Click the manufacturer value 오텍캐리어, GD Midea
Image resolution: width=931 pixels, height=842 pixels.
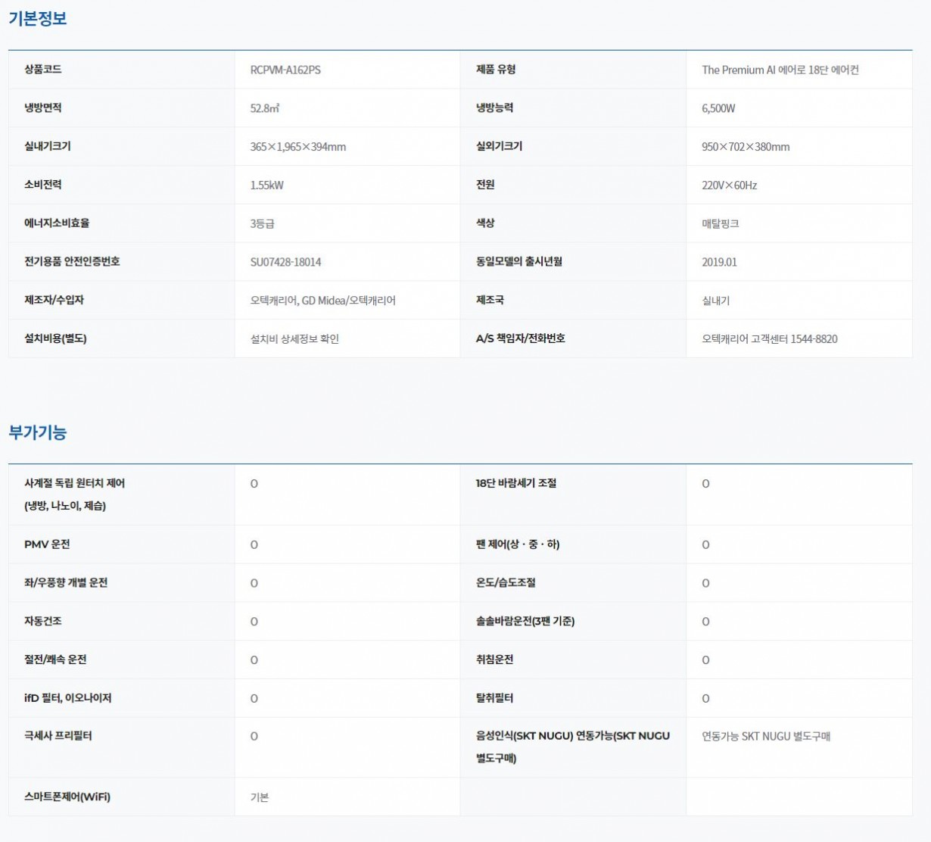click(297, 301)
